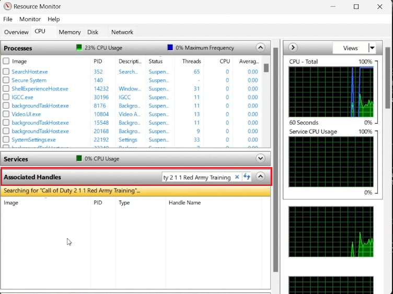The height and width of the screenshot is (294, 393).
Task: Open the Views dropdown arrow
Action: pos(372,48)
